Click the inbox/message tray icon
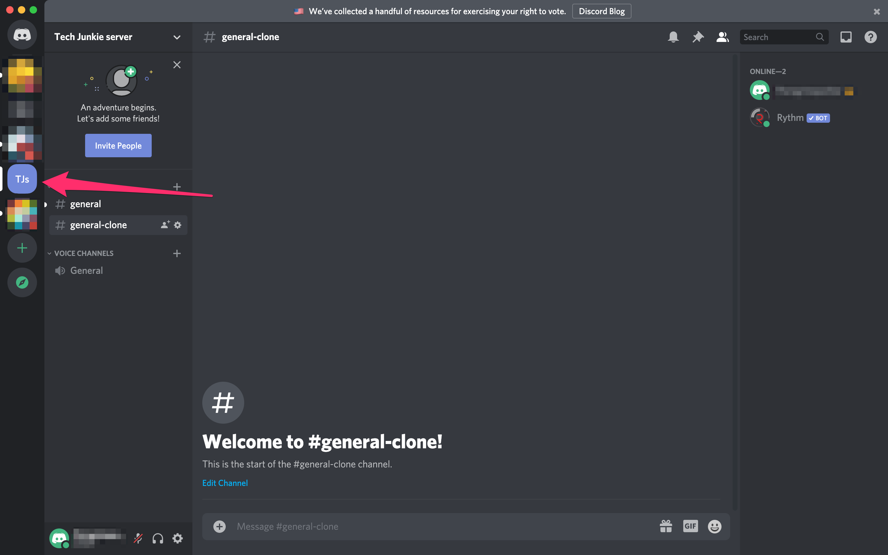This screenshot has width=888, height=555. click(846, 37)
